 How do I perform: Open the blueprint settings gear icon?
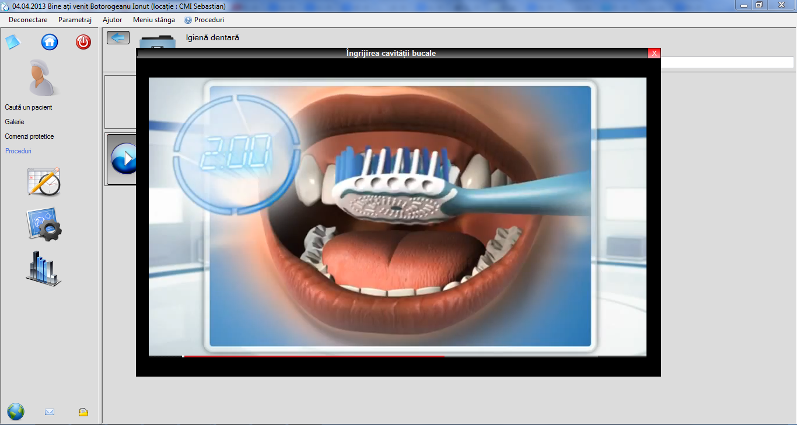[x=44, y=224]
